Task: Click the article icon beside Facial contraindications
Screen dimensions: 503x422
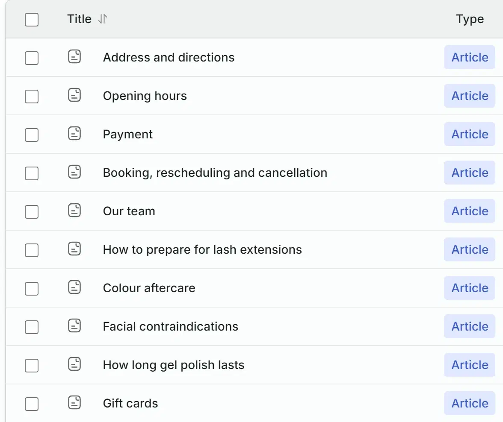Action: [74, 326]
